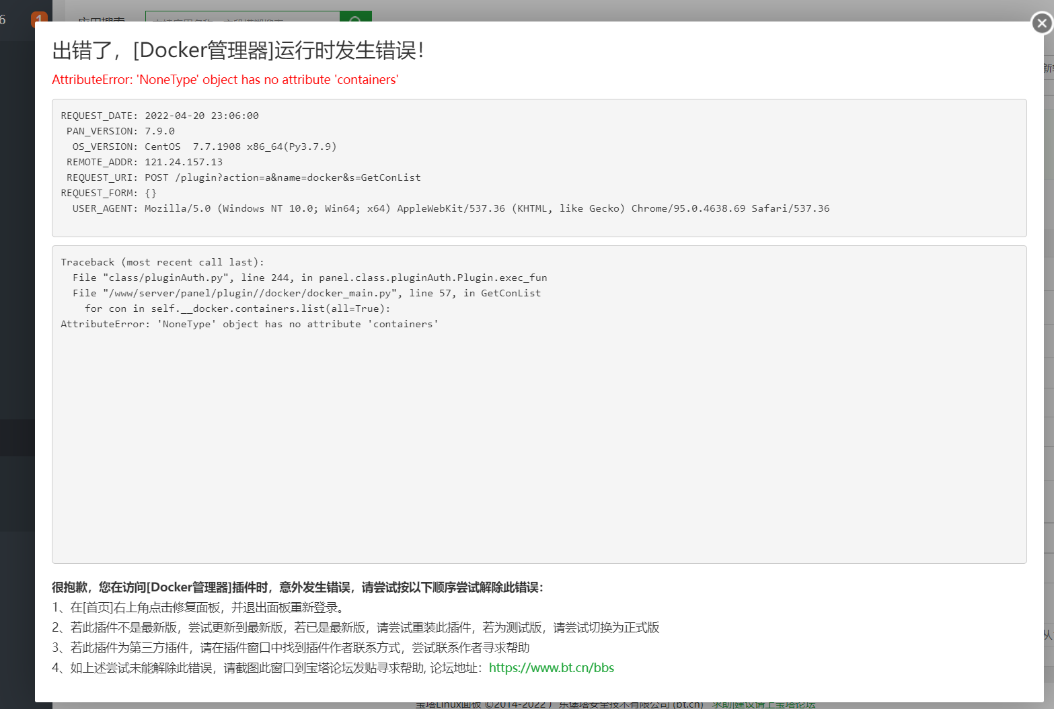Click step 3 about third-party plugin author
This screenshot has width=1054, height=709.
pyautogui.click(x=291, y=648)
